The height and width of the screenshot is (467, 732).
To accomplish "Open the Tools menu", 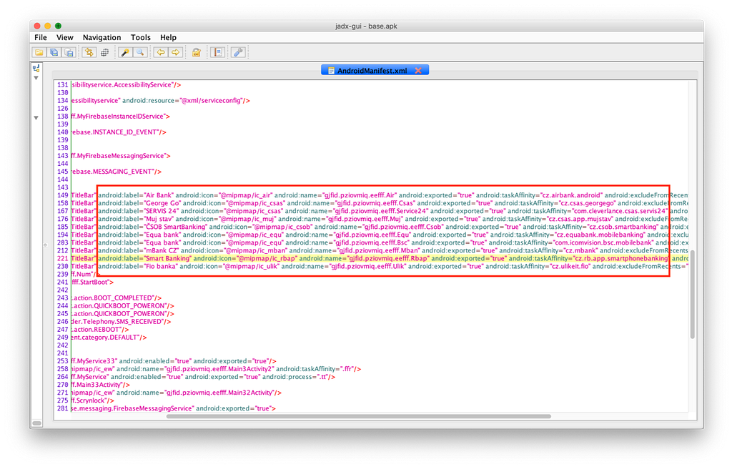I will [x=141, y=37].
